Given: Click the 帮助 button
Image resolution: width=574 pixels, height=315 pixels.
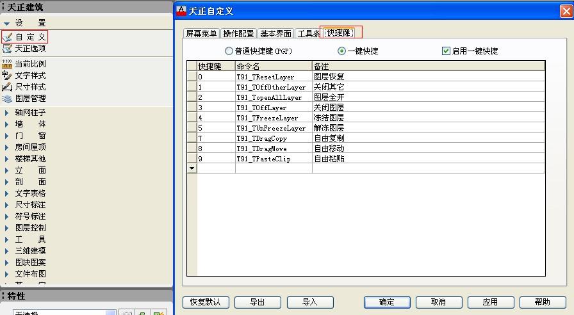Looking at the screenshot, I should pyautogui.click(x=543, y=302).
